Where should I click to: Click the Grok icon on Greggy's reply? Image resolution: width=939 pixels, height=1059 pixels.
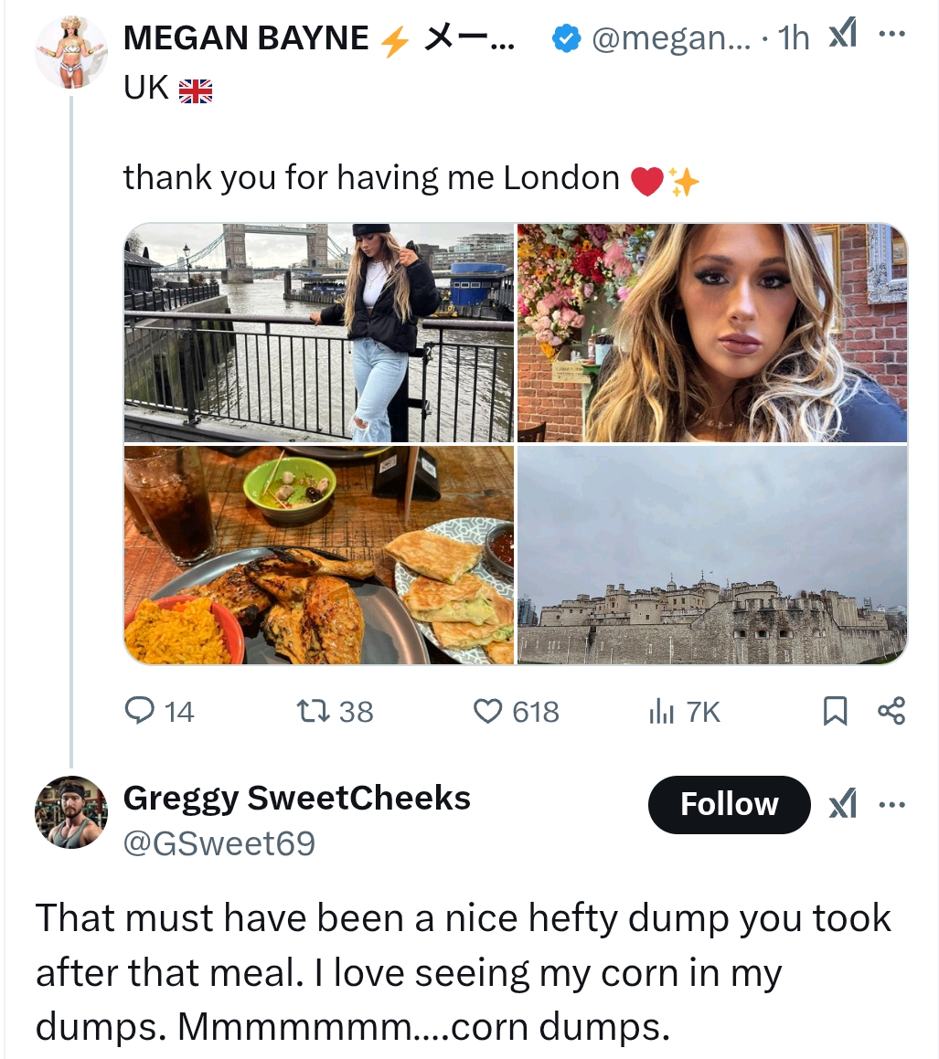(x=842, y=805)
